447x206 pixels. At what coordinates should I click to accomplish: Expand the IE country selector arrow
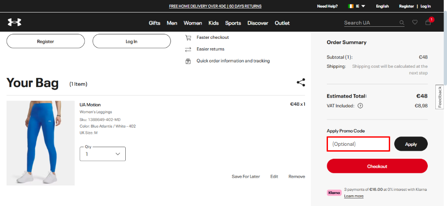[363, 6]
